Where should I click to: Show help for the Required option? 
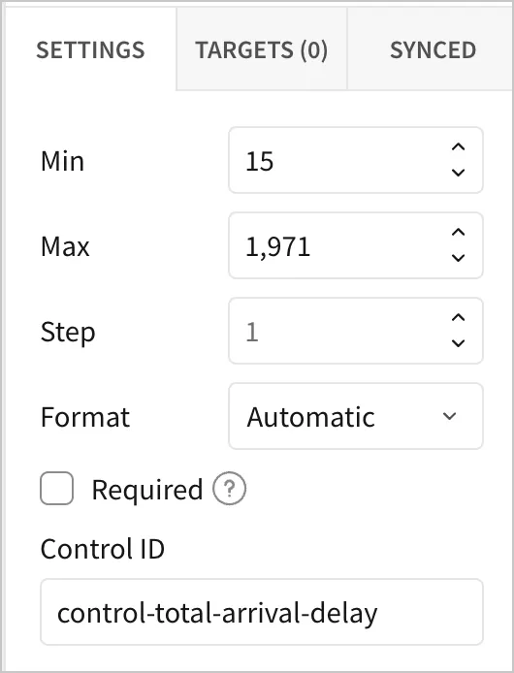coord(229,489)
